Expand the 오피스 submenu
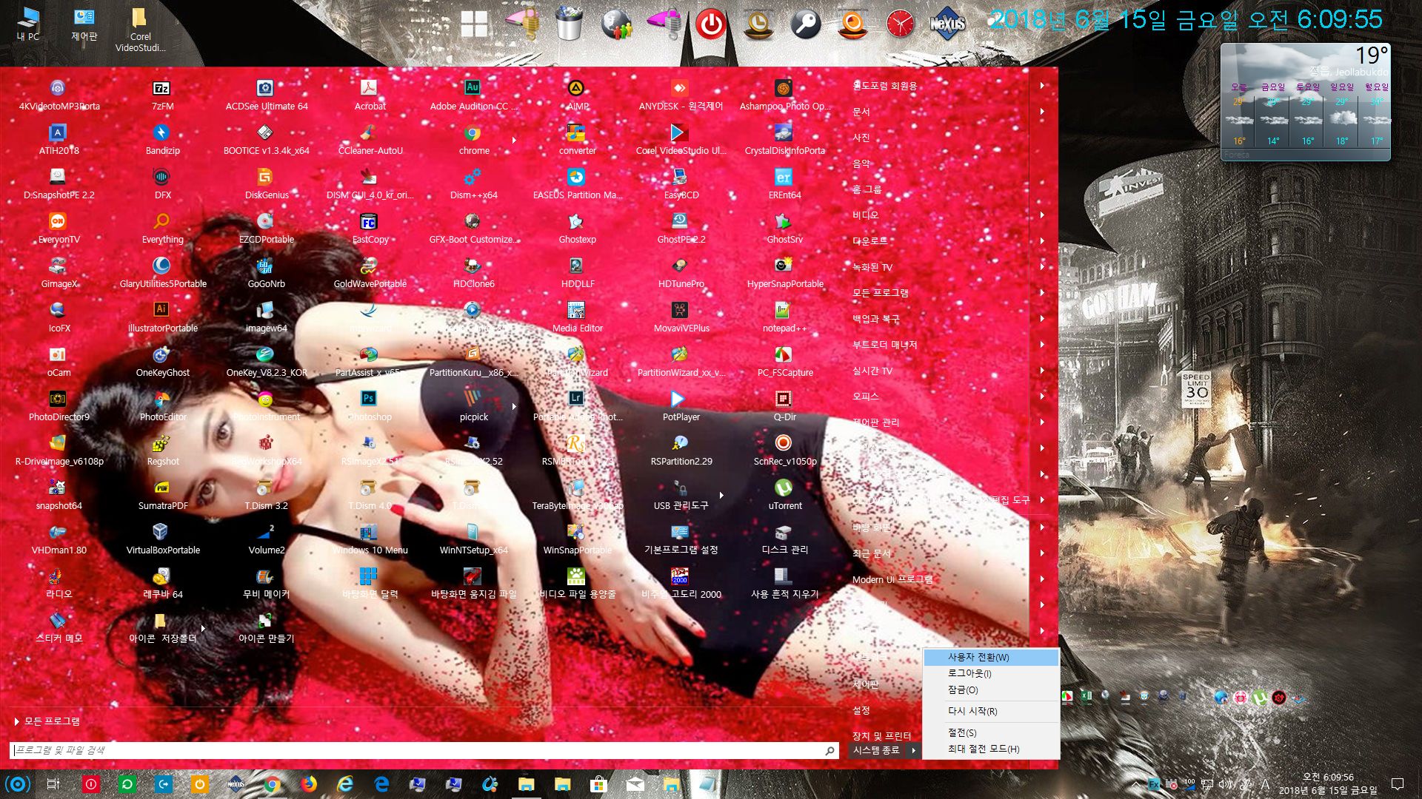The image size is (1422, 799). pos(1042,397)
